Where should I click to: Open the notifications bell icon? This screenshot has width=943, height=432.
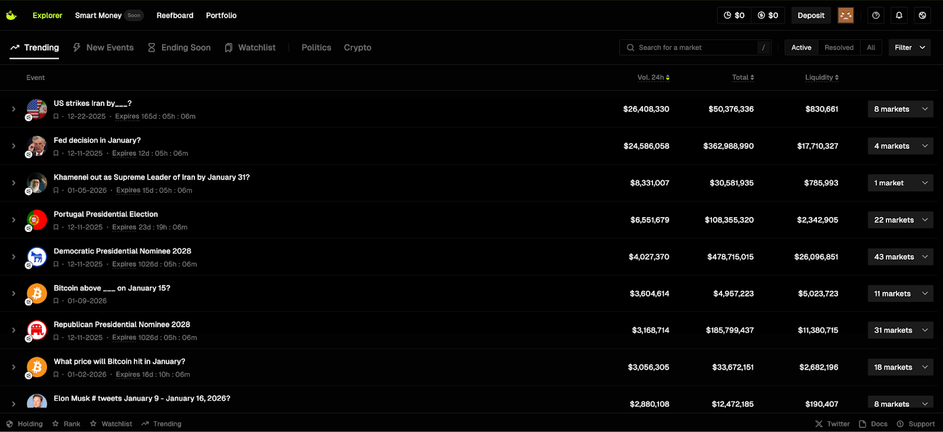[899, 15]
